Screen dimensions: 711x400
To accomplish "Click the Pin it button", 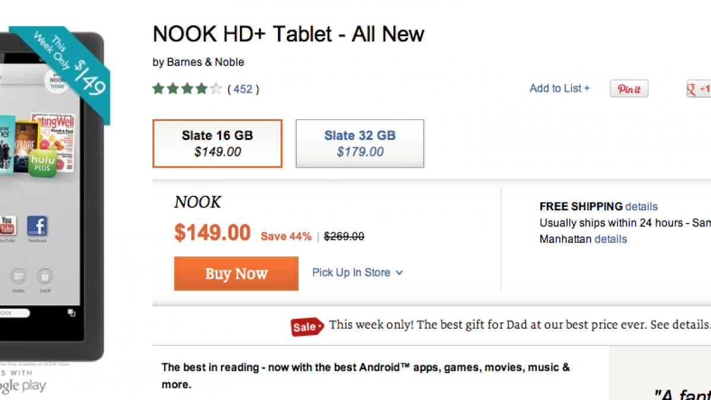I will pyautogui.click(x=629, y=89).
